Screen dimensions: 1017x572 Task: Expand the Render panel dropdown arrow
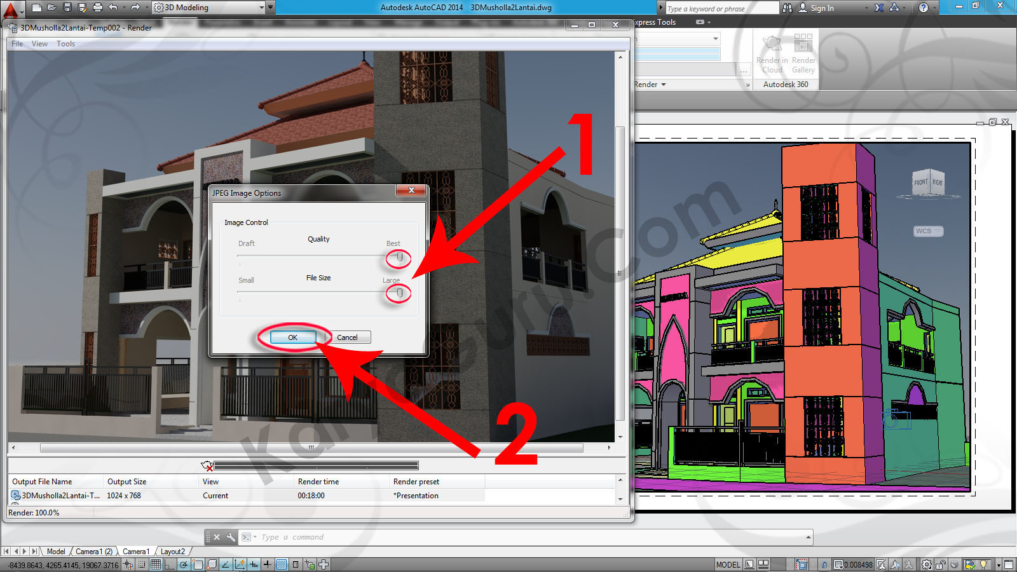pyautogui.click(x=664, y=85)
